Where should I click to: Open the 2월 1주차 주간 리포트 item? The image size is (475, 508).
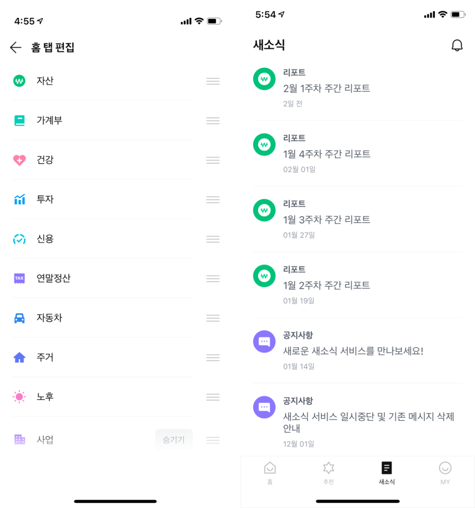click(x=358, y=88)
